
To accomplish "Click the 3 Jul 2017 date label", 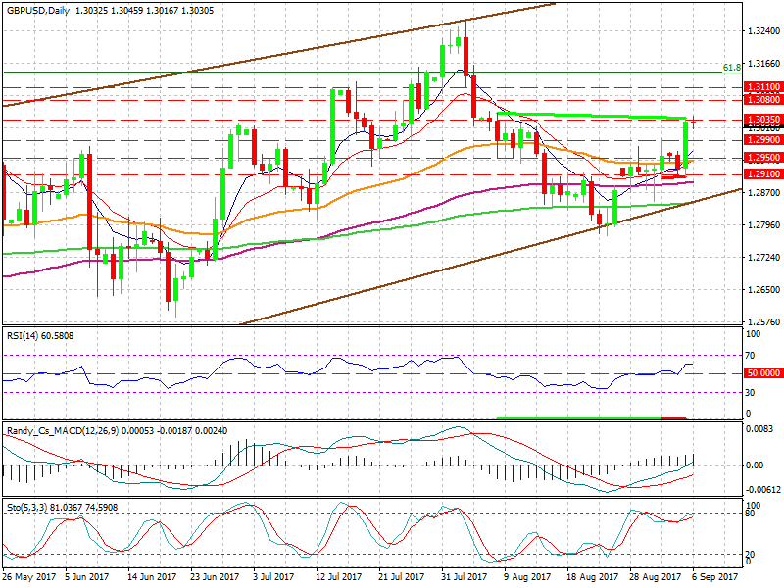I will tap(273, 577).
